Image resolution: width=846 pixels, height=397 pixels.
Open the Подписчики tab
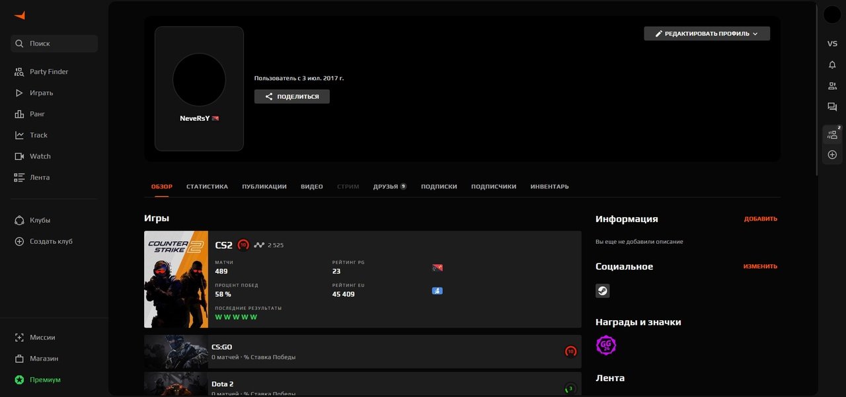point(494,186)
